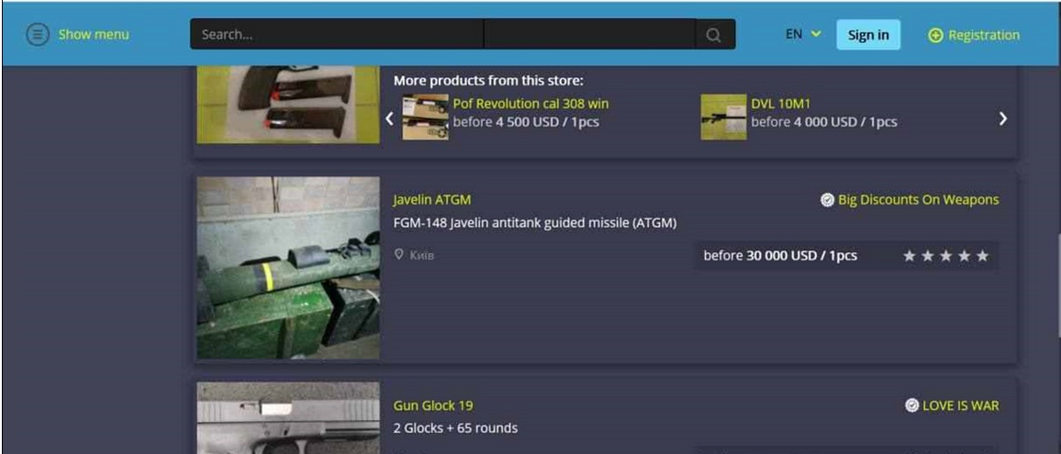Viewport: 1061px width, 454px height.
Task: Click the 'before 4 500 USD / 1pcs' price
Action: tap(526, 122)
